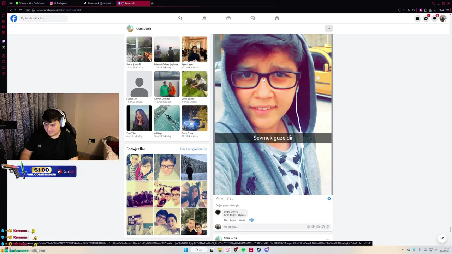
Task: Open friend Emre Özen thumbnail
Action: pyautogui.click(x=194, y=118)
